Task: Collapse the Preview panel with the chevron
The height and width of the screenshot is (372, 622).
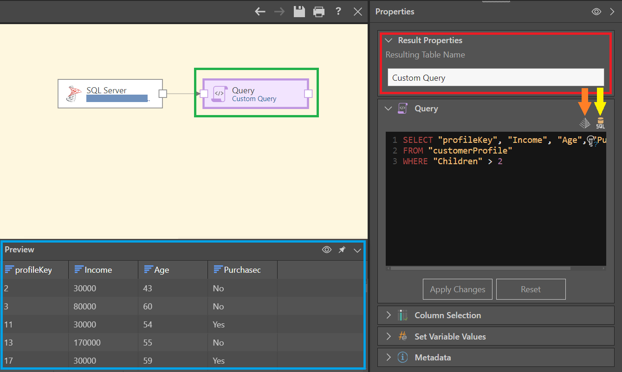Action: coord(357,250)
